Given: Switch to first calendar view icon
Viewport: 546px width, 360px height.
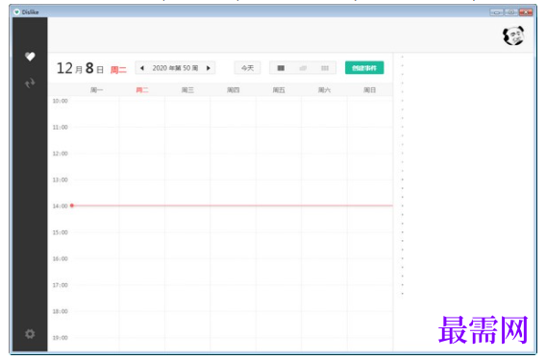Looking at the screenshot, I should point(281,68).
